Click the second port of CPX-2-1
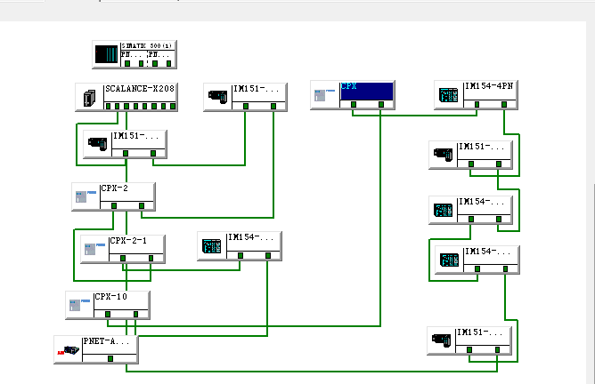Screen dimensions: 595x384 click(151, 258)
